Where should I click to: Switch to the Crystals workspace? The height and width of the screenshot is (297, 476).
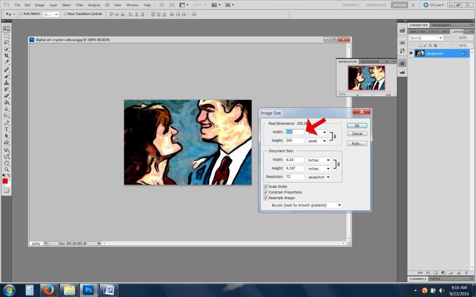pyautogui.click(x=351, y=5)
